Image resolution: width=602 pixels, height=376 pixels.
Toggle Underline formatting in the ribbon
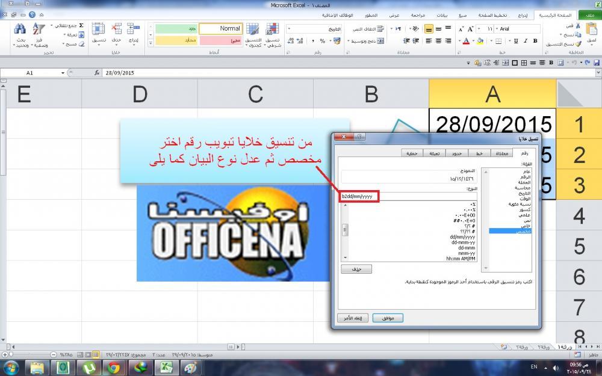click(x=515, y=42)
